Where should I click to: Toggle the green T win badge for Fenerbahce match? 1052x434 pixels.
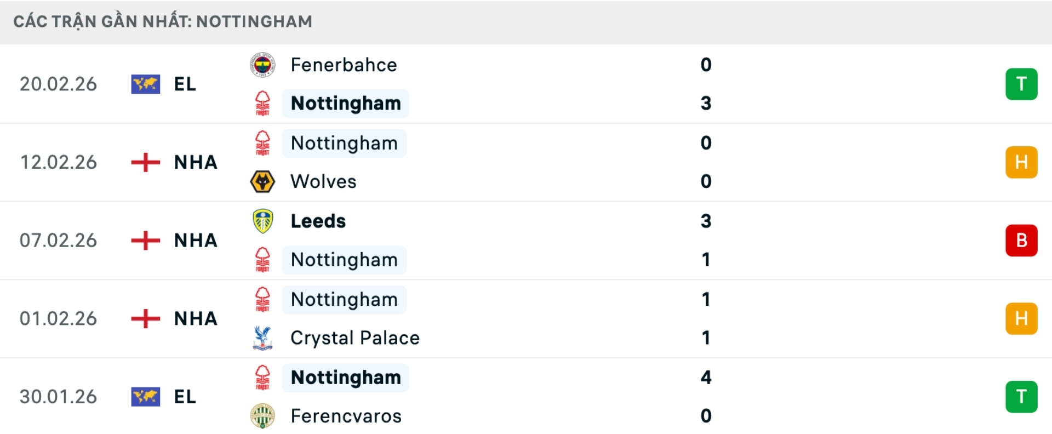(x=1021, y=84)
